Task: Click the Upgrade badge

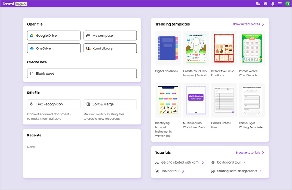Action: (21, 4)
